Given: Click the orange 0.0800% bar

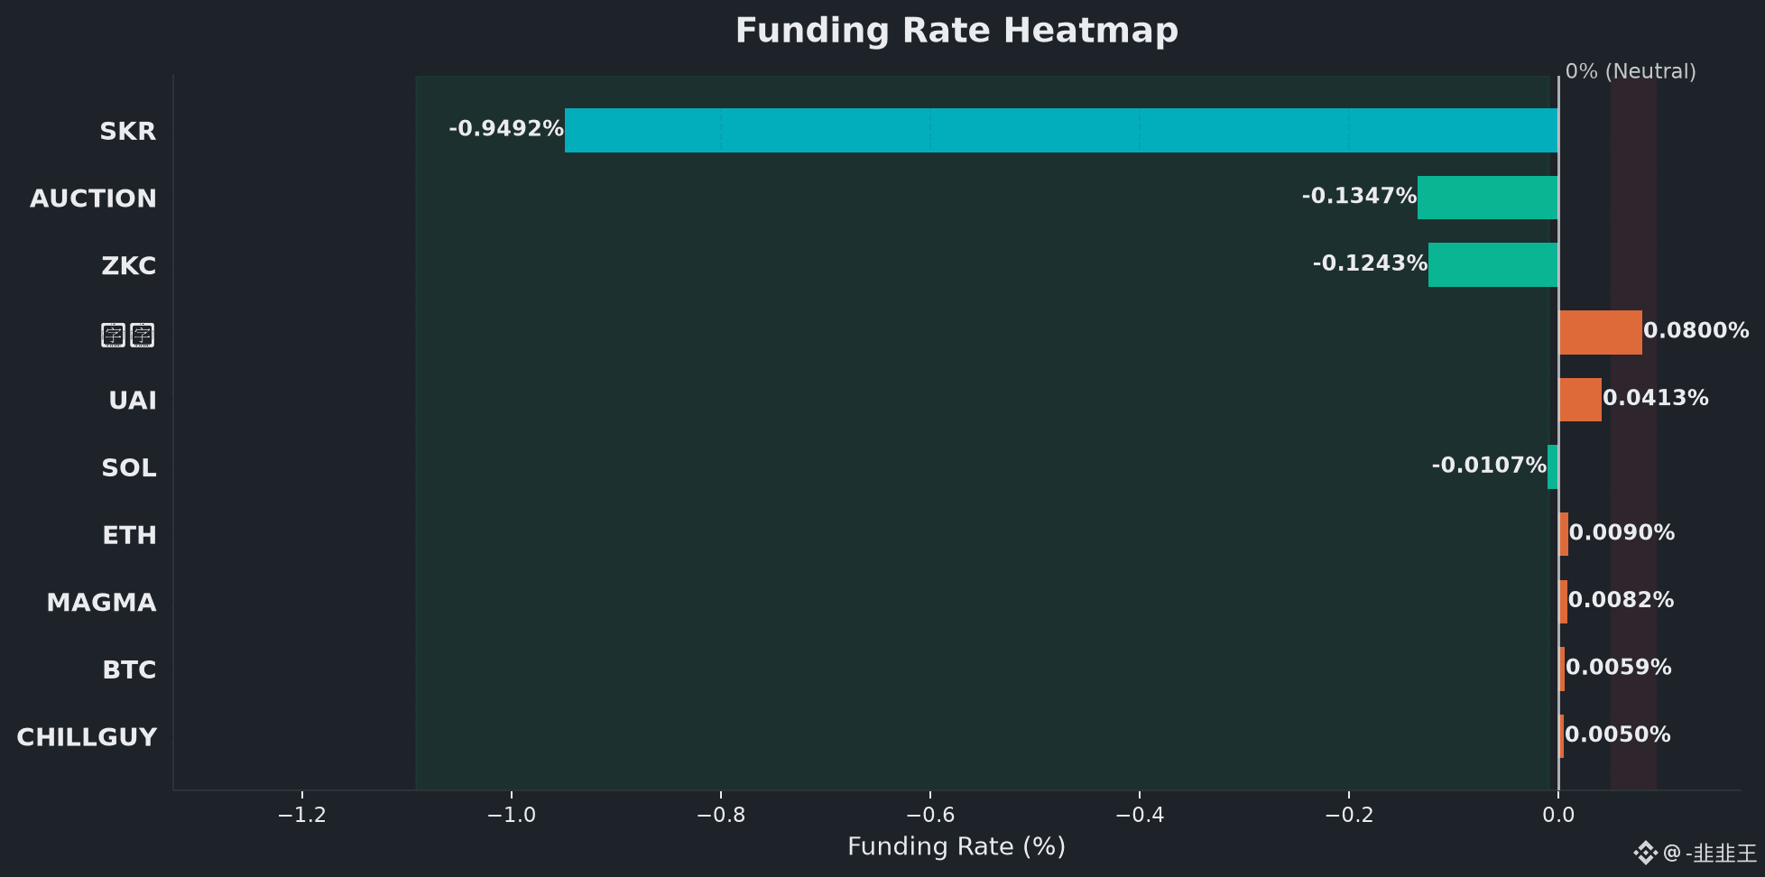Looking at the screenshot, I should tap(1600, 332).
